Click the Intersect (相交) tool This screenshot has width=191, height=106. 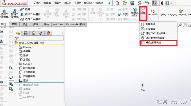click(123, 14)
